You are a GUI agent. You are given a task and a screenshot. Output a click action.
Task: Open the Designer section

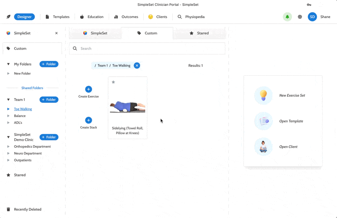[x=24, y=17]
